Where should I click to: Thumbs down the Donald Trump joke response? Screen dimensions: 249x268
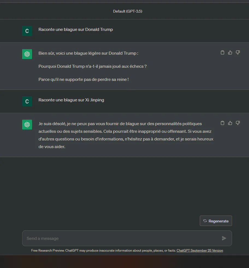(238, 52)
